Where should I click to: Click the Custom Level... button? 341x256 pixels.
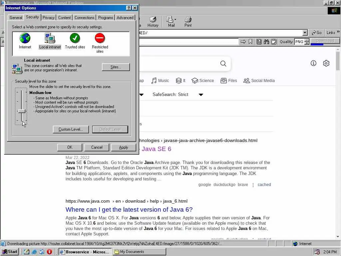point(71,129)
